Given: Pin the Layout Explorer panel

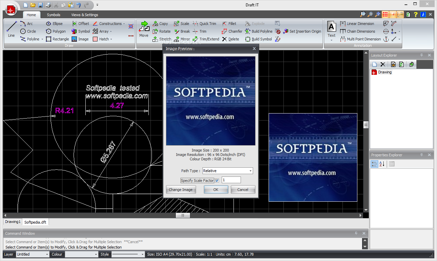Looking at the screenshot, I should coord(421,55).
